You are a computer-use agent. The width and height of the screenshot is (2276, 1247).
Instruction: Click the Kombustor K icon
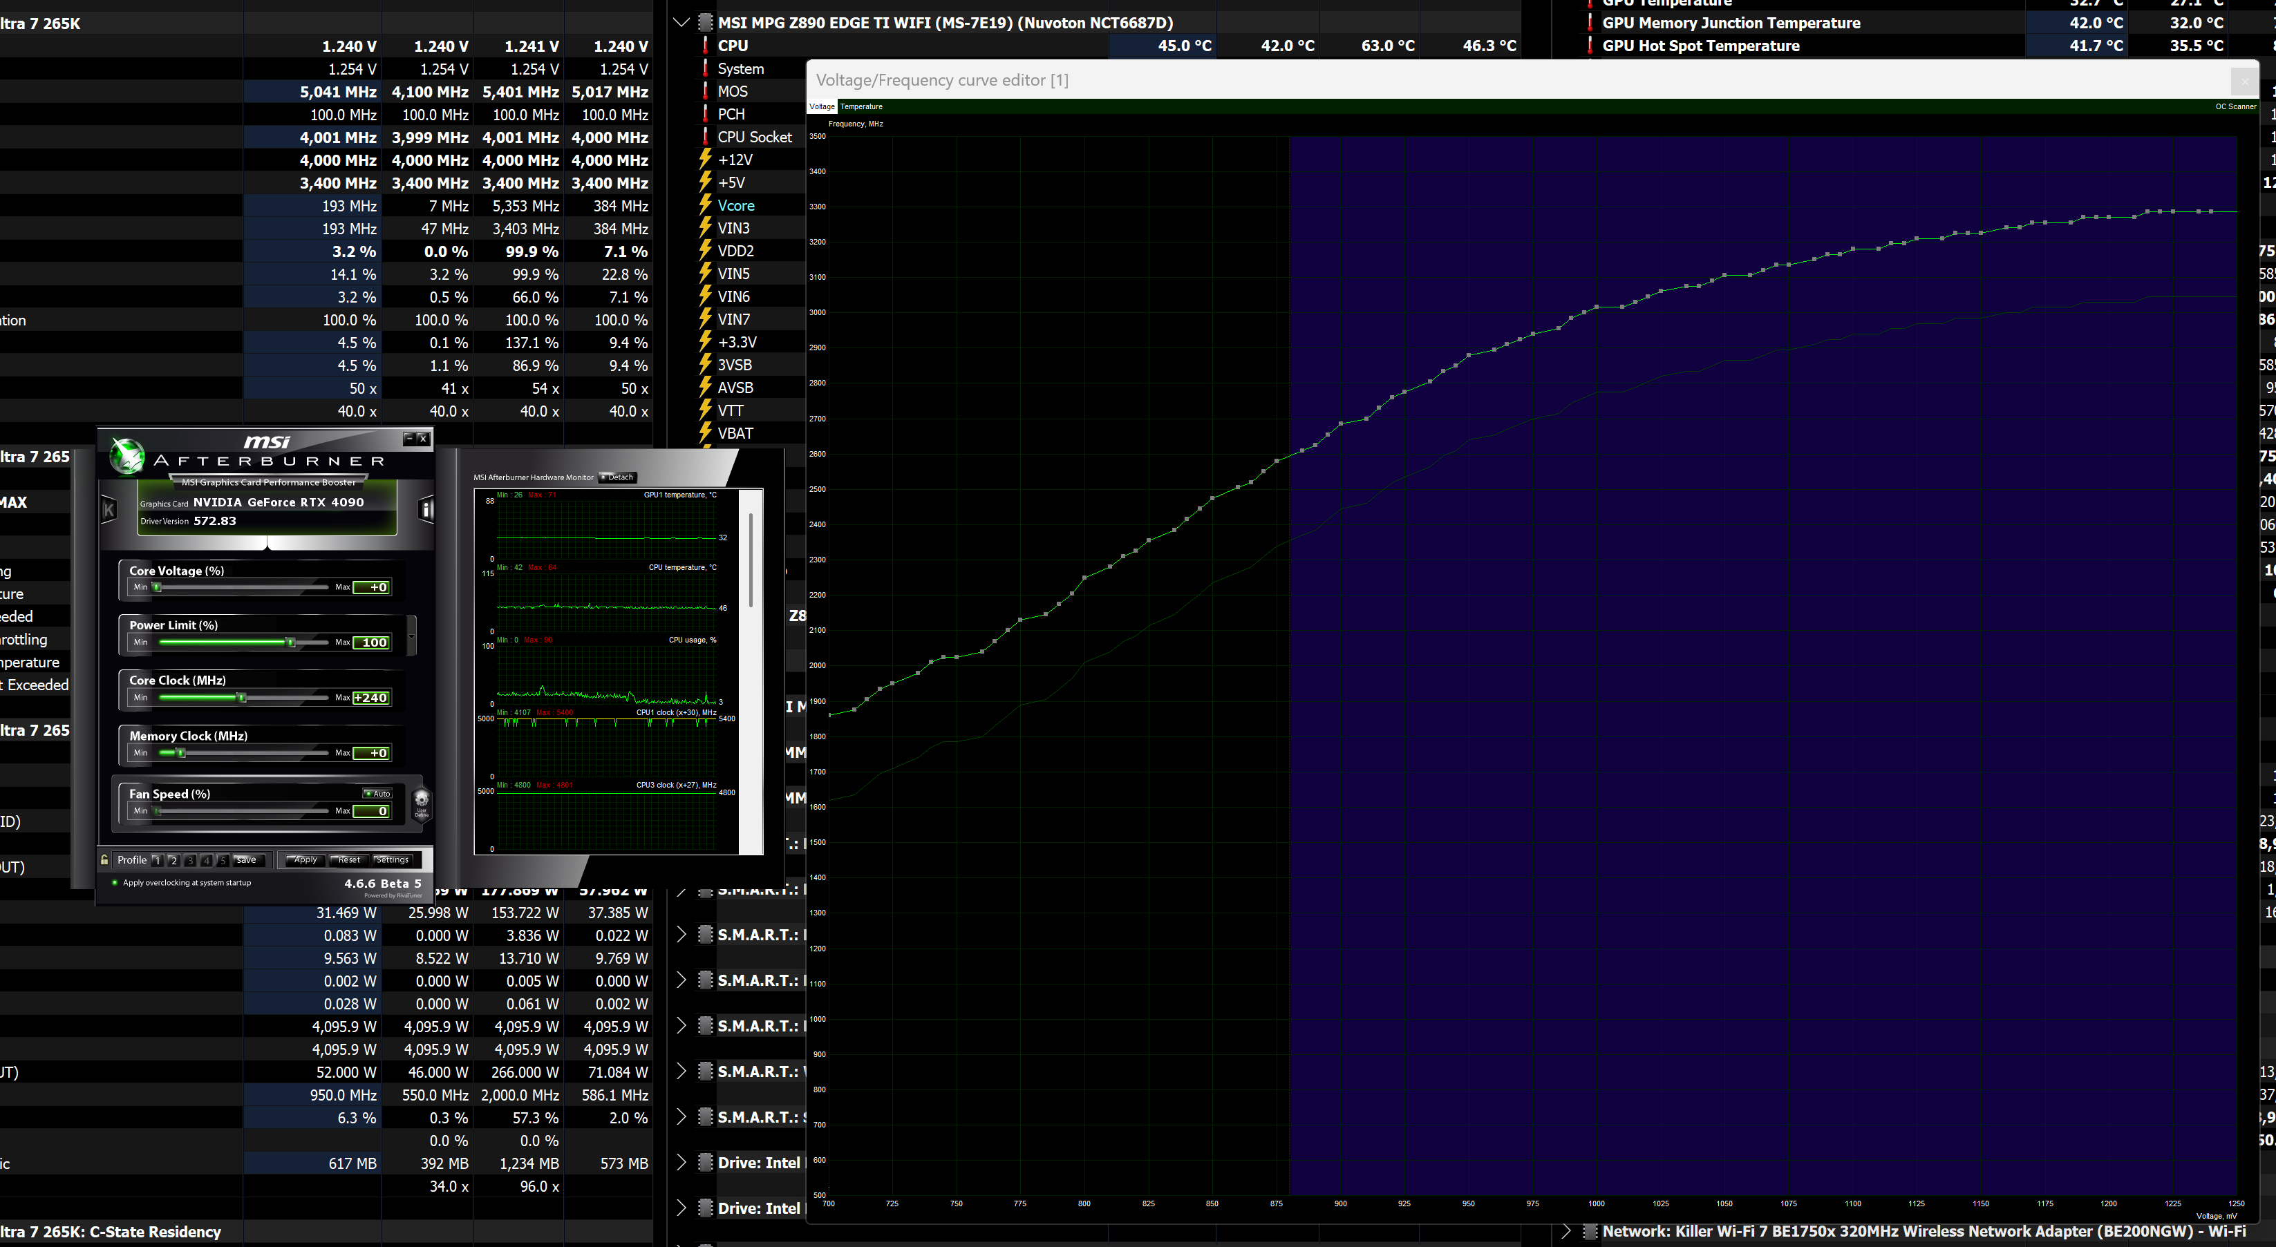(110, 508)
